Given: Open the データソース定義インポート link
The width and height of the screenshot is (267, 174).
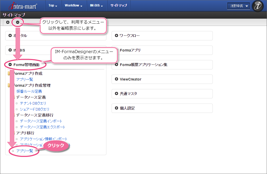Looking at the screenshot, I should tap(41, 121).
